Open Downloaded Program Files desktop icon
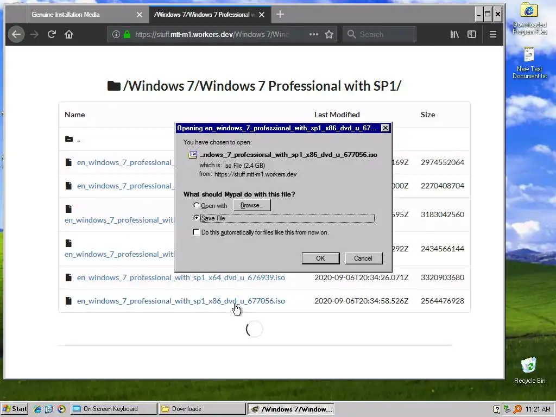 [x=530, y=19]
